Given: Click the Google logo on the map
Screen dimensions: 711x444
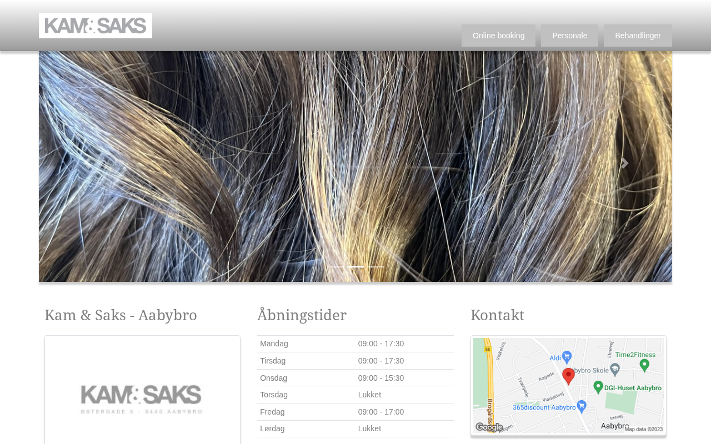Looking at the screenshot, I should 489,427.
